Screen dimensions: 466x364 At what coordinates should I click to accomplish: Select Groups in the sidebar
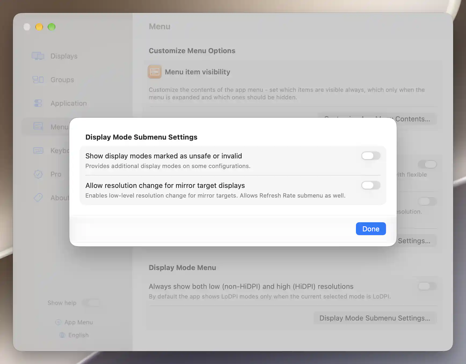(x=62, y=80)
